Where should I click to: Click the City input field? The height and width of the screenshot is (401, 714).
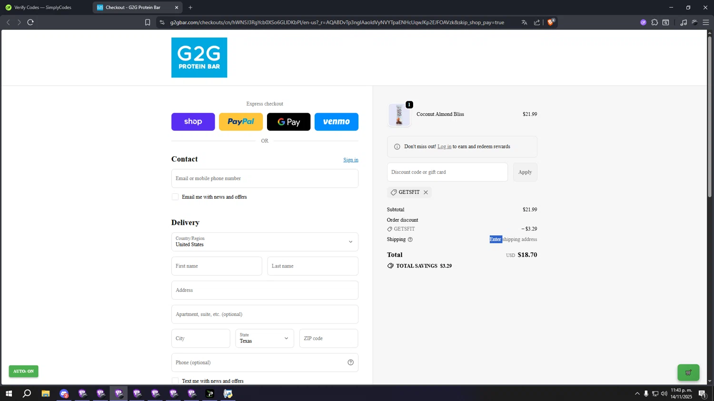(200, 338)
